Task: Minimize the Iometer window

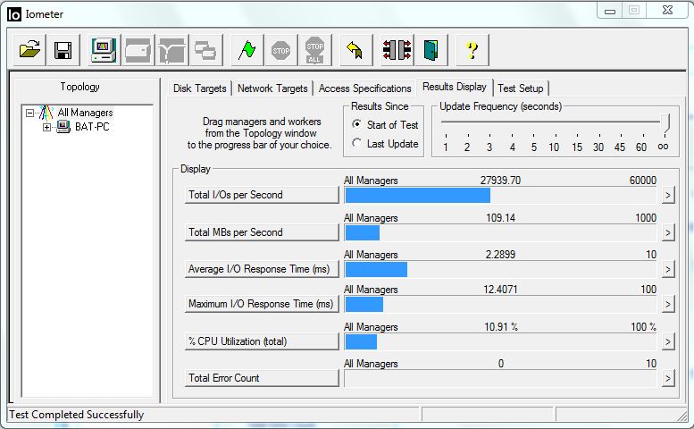Action: pyautogui.click(x=610, y=10)
